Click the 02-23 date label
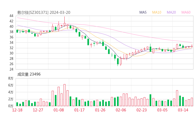The width and height of the screenshot is (196, 116). click(142, 110)
